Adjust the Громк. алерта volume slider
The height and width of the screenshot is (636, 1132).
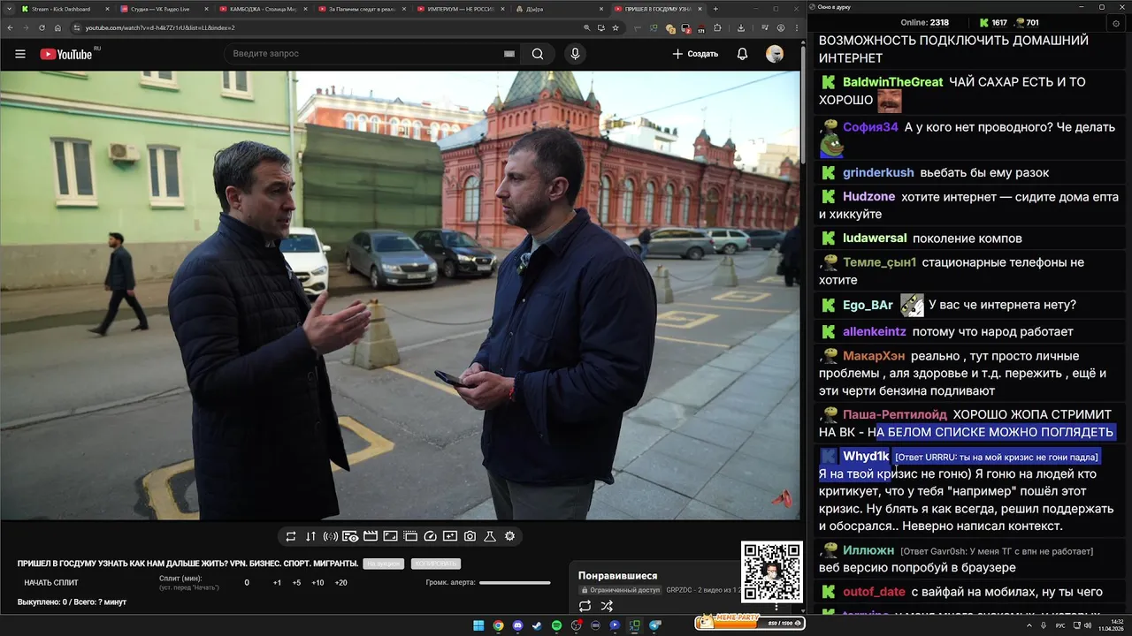[x=515, y=583]
